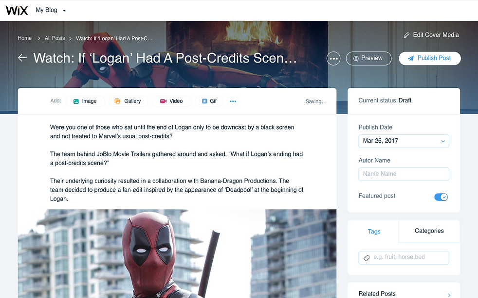Switch to the Tags tab

click(x=374, y=232)
